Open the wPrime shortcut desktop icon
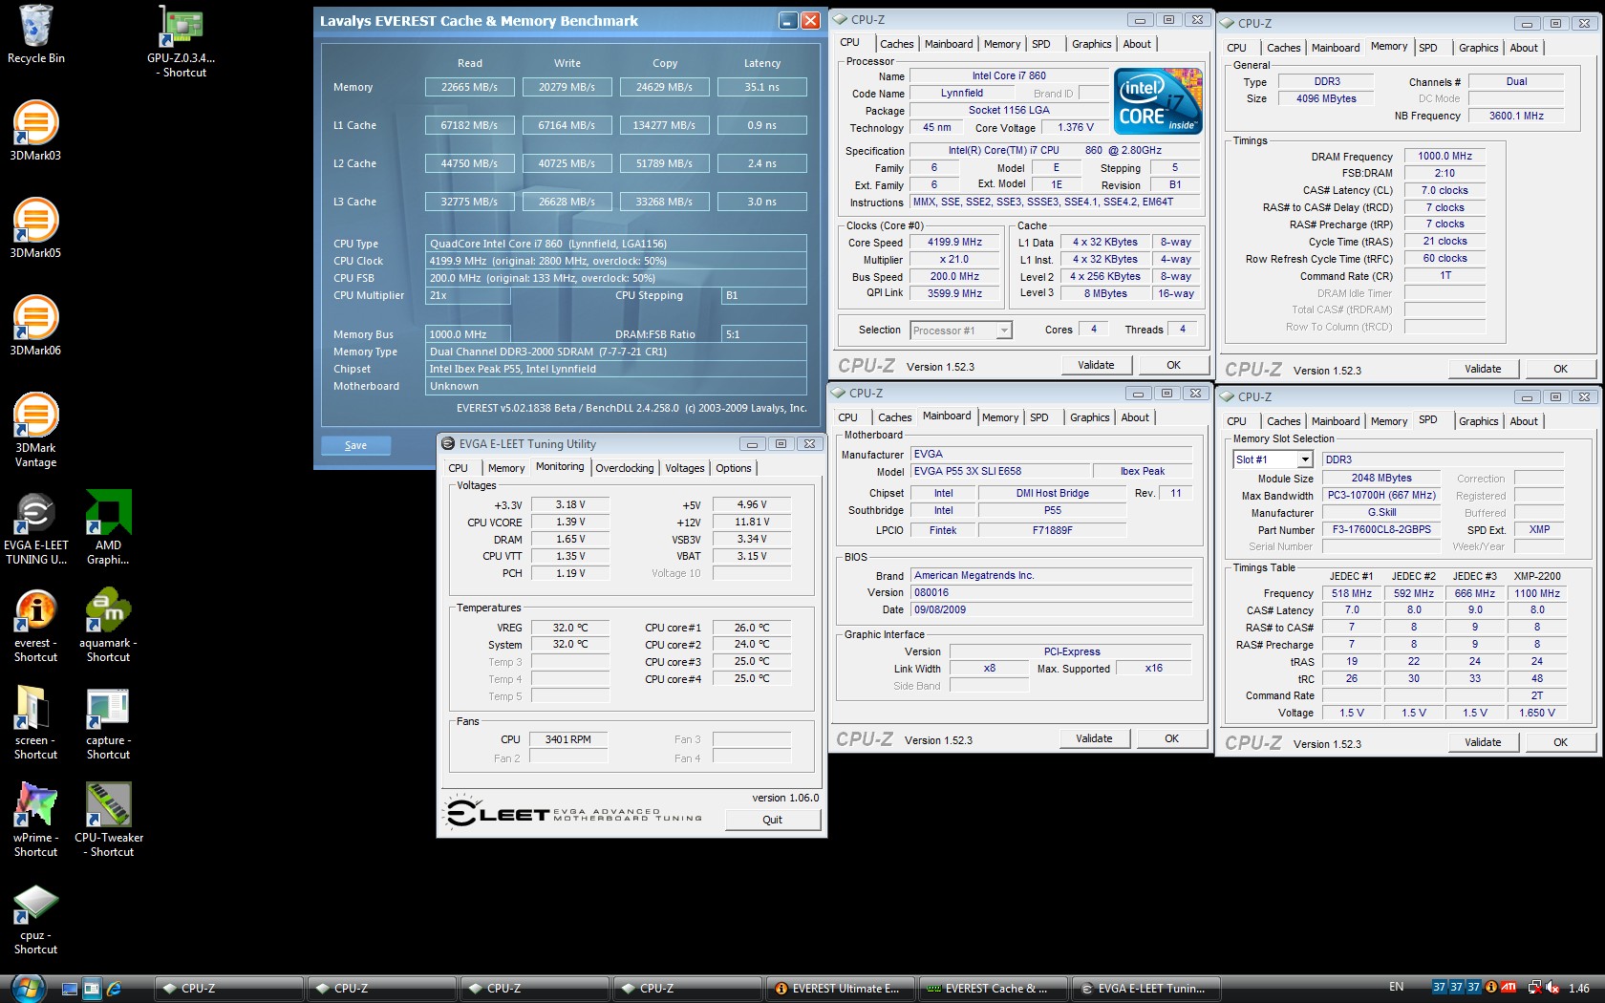This screenshot has width=1605, height=1003. [x=36, y=821]
